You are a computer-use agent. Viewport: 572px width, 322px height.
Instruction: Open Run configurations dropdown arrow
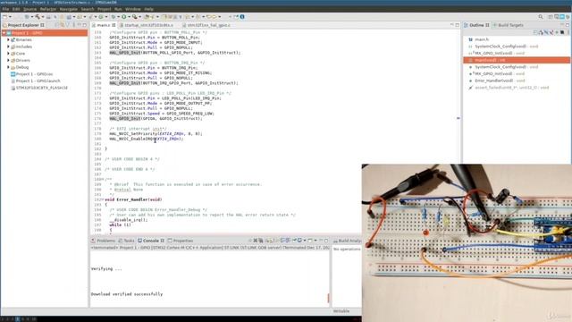coord(129,17)
